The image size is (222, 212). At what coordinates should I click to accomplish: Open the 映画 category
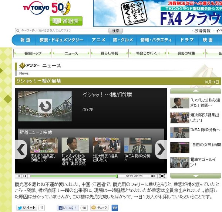point(208,40)
